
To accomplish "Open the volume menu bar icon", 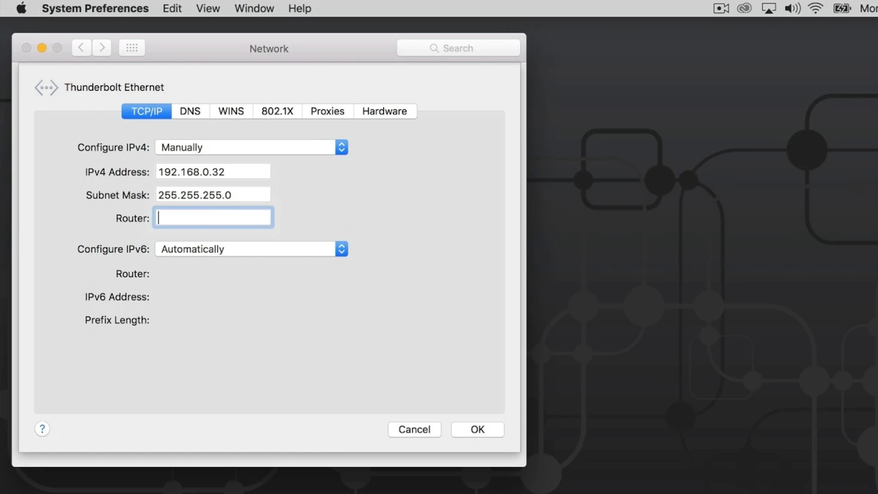I will coord(792,8).
